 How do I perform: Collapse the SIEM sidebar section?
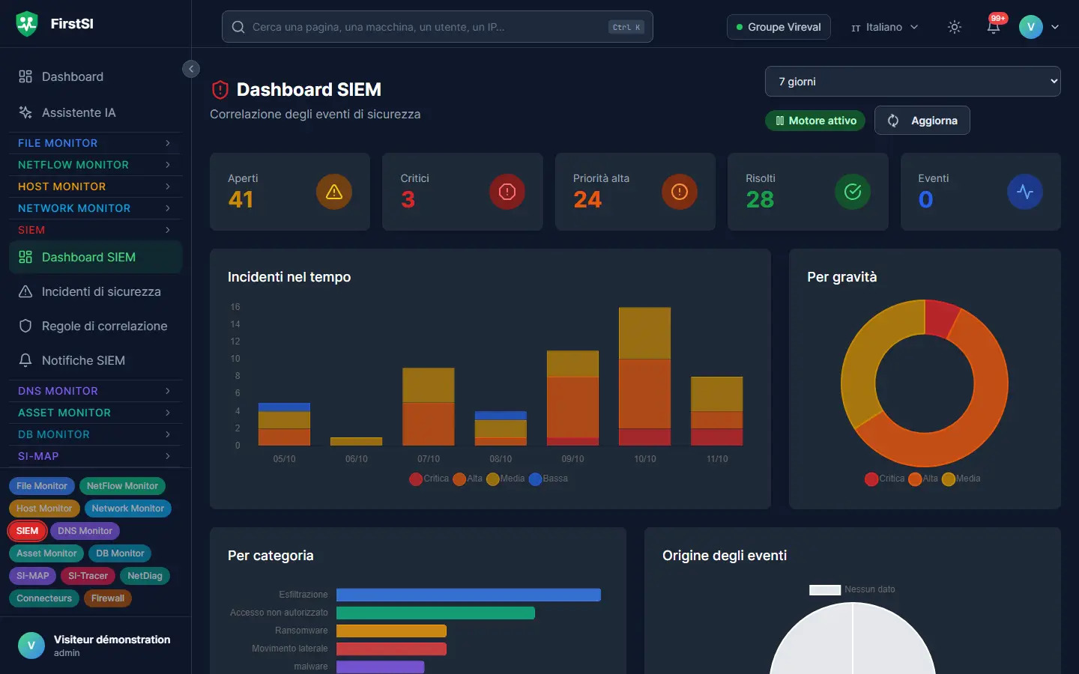(x=95, y=230)
